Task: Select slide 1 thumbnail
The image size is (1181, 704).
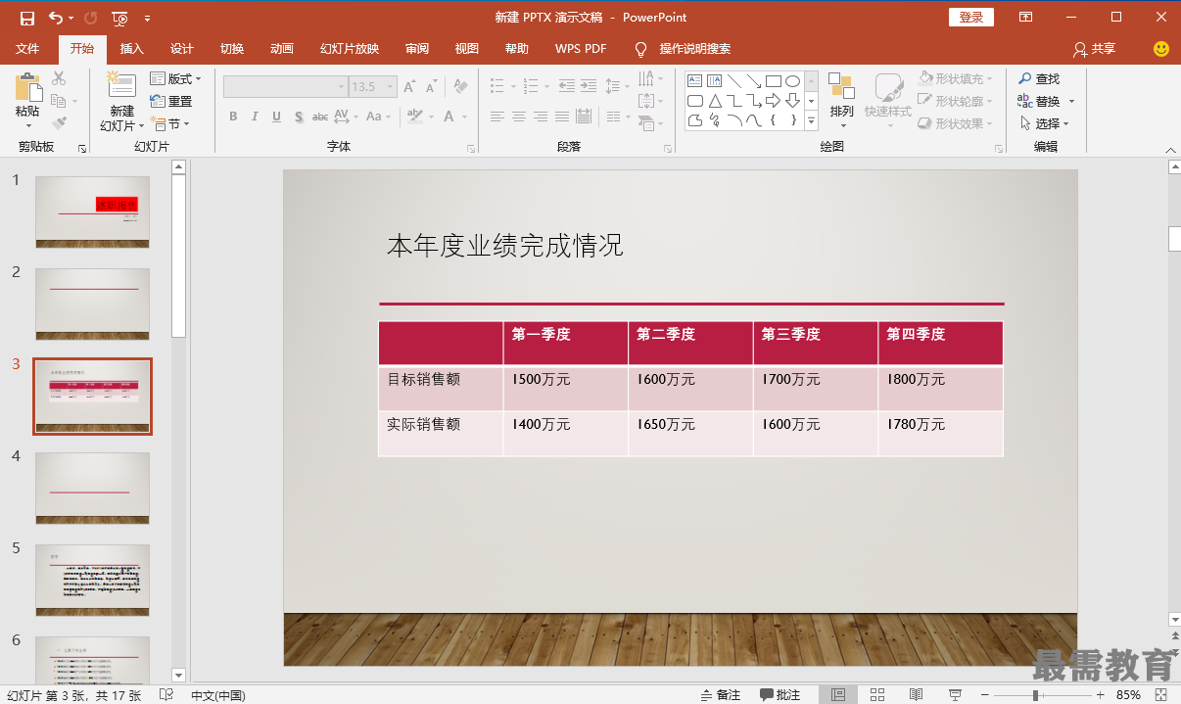Action: tap(93, 211)
